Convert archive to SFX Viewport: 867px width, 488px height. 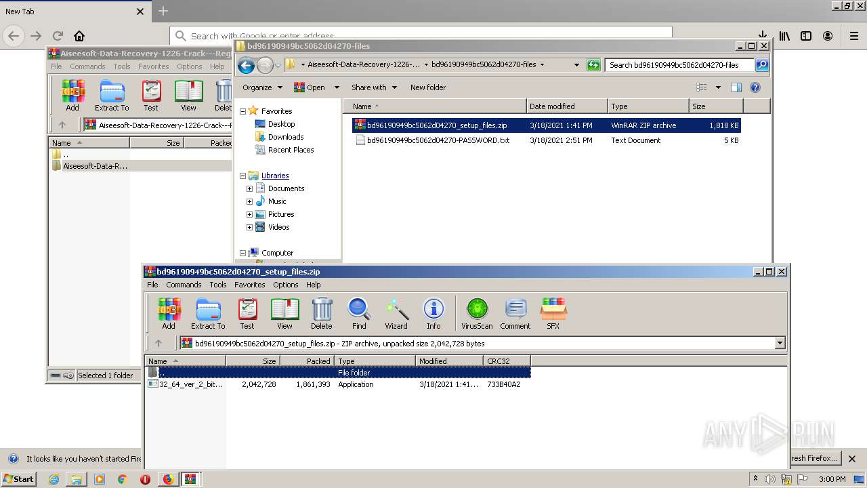[553, 314]
